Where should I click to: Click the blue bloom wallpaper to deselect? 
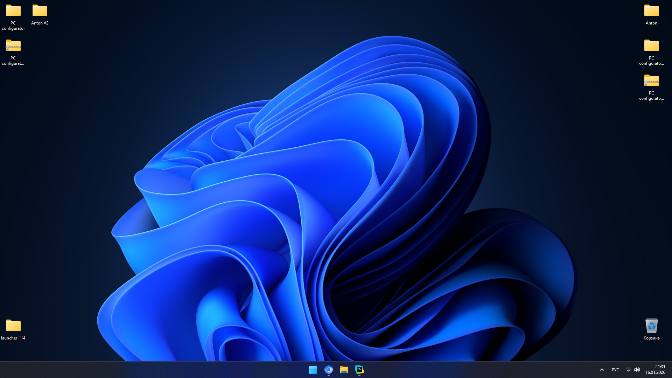click(315, 192)
